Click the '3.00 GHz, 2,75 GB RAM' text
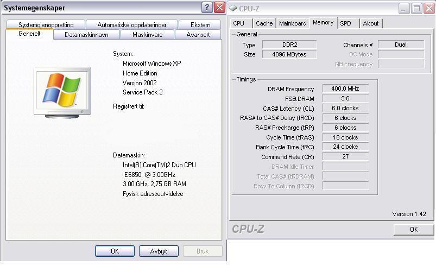Viewport: 436px width, 266px height. coord(154,184)
